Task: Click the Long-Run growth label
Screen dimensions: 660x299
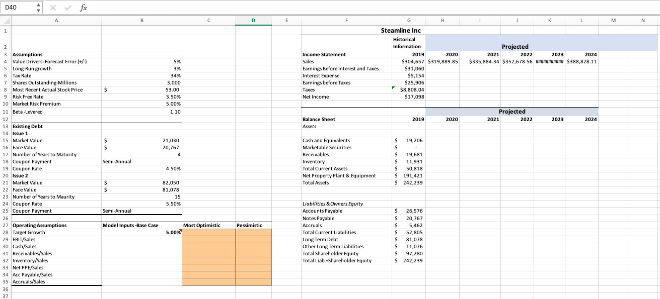Action: click(x=32, y=68)
